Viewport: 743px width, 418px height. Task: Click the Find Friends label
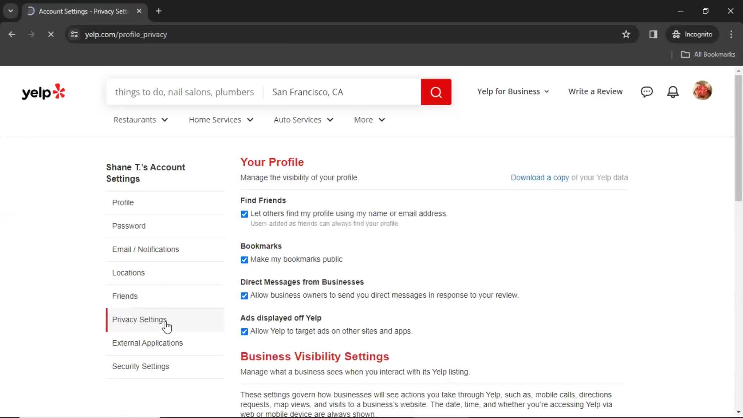(263, 200)
